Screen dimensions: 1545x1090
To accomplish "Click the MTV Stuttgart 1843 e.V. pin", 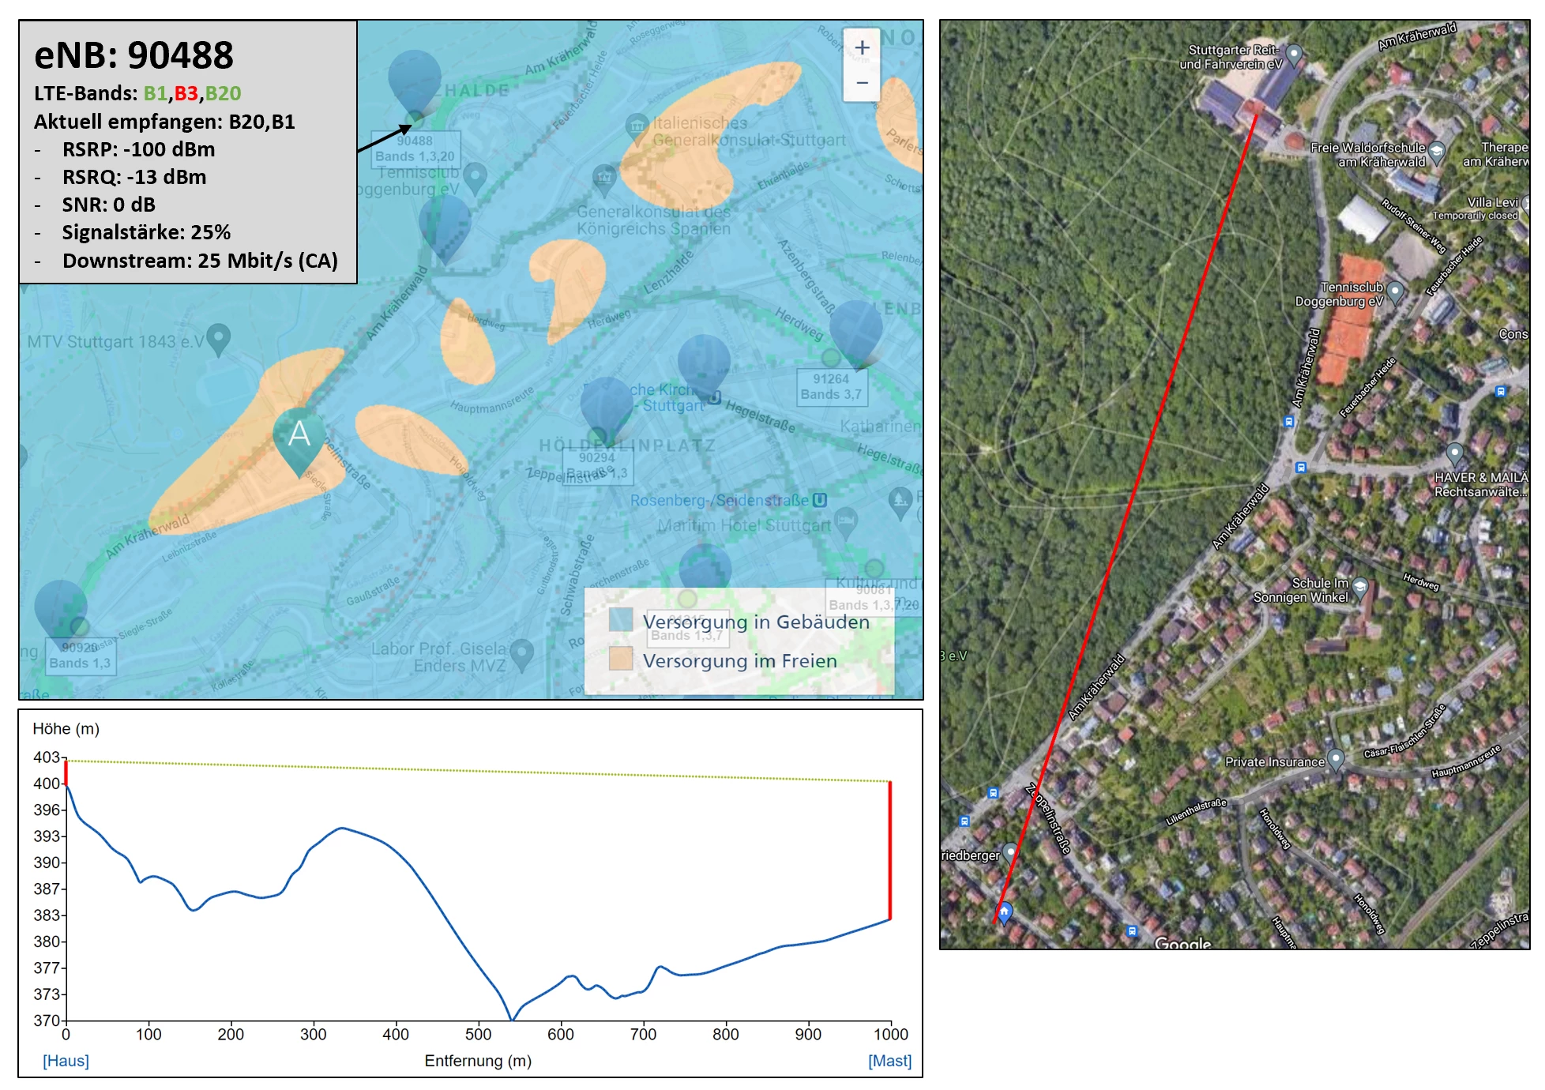I will pos(218,338).
